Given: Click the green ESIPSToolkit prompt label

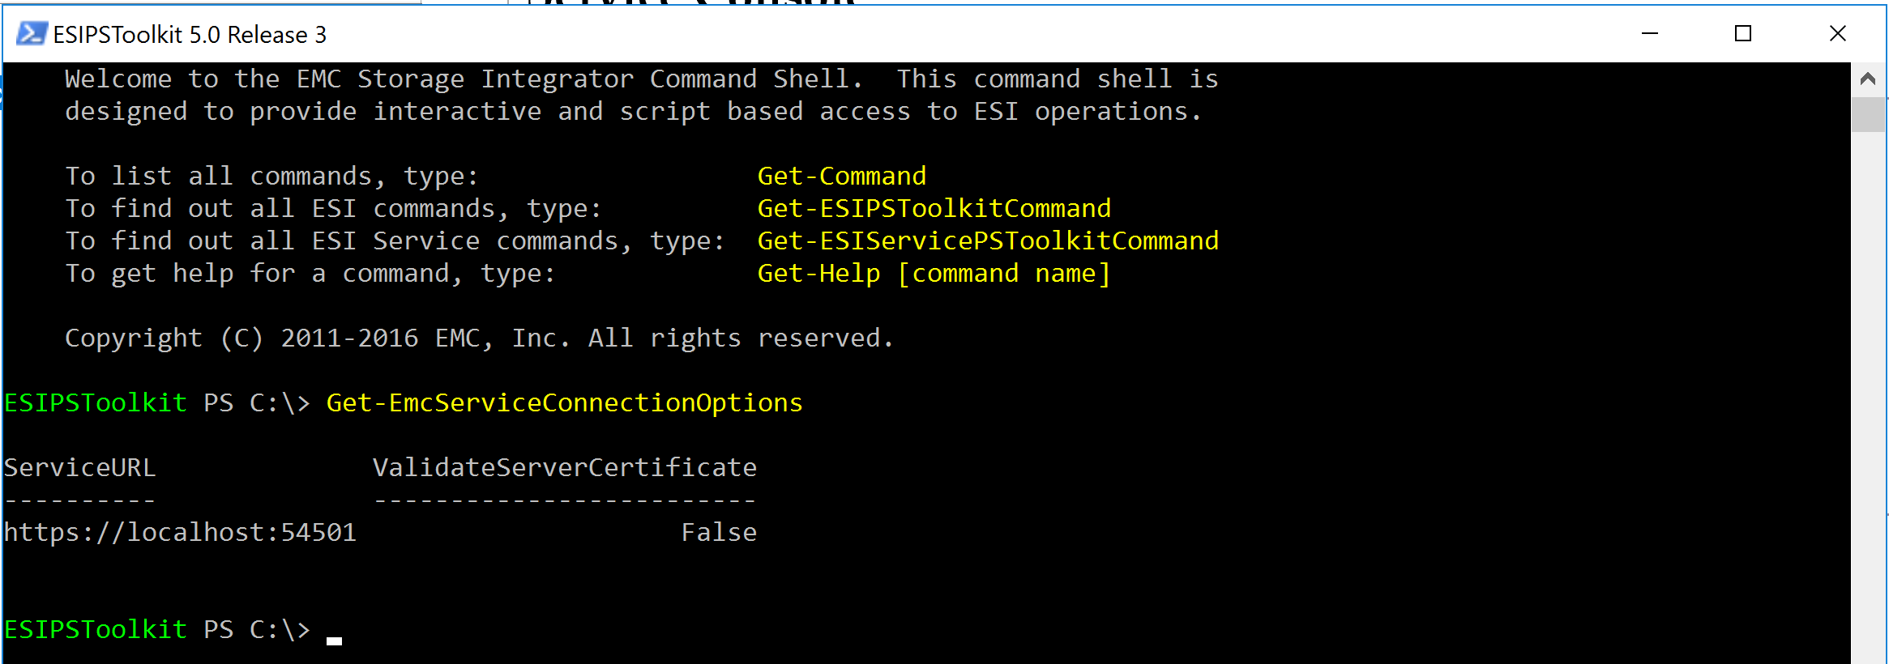Looking at the screenshot, I should coord(95,629).
